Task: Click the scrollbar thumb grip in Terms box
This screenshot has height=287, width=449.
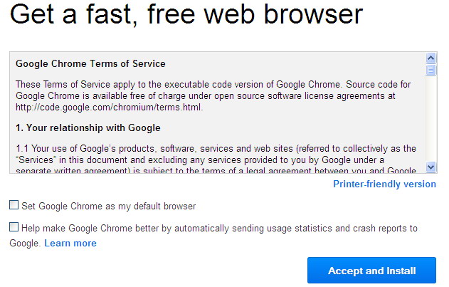Action: (x=430, y=70)
